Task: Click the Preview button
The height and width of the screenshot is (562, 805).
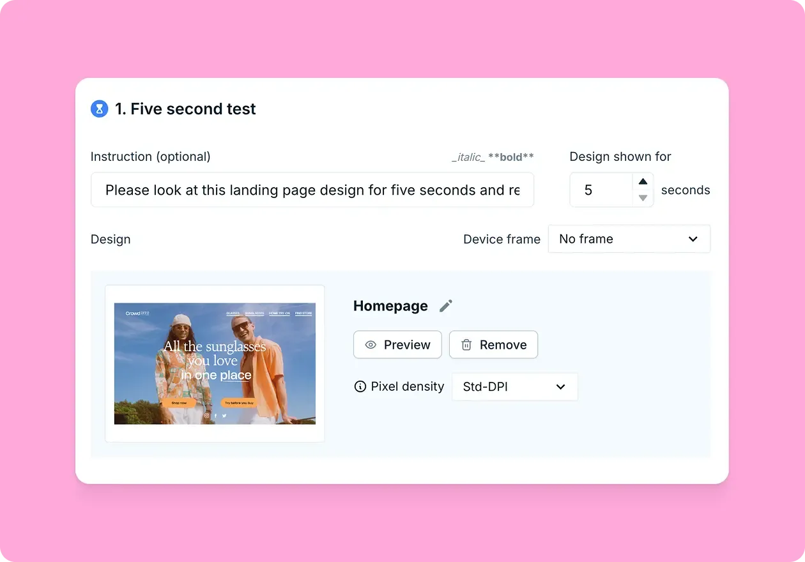Action: point(397,345)
